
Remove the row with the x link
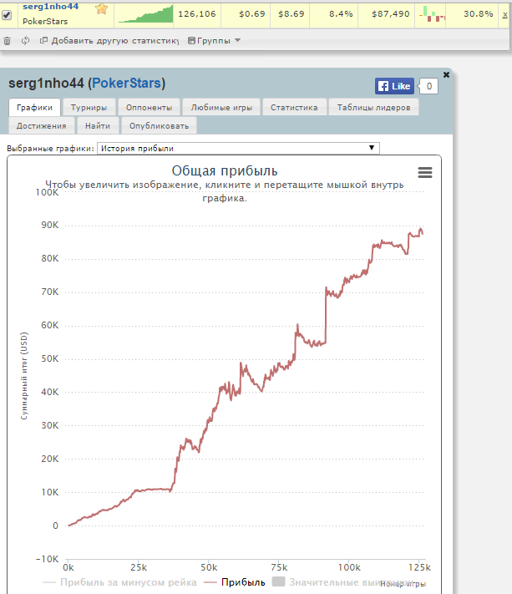pos(504,14)
